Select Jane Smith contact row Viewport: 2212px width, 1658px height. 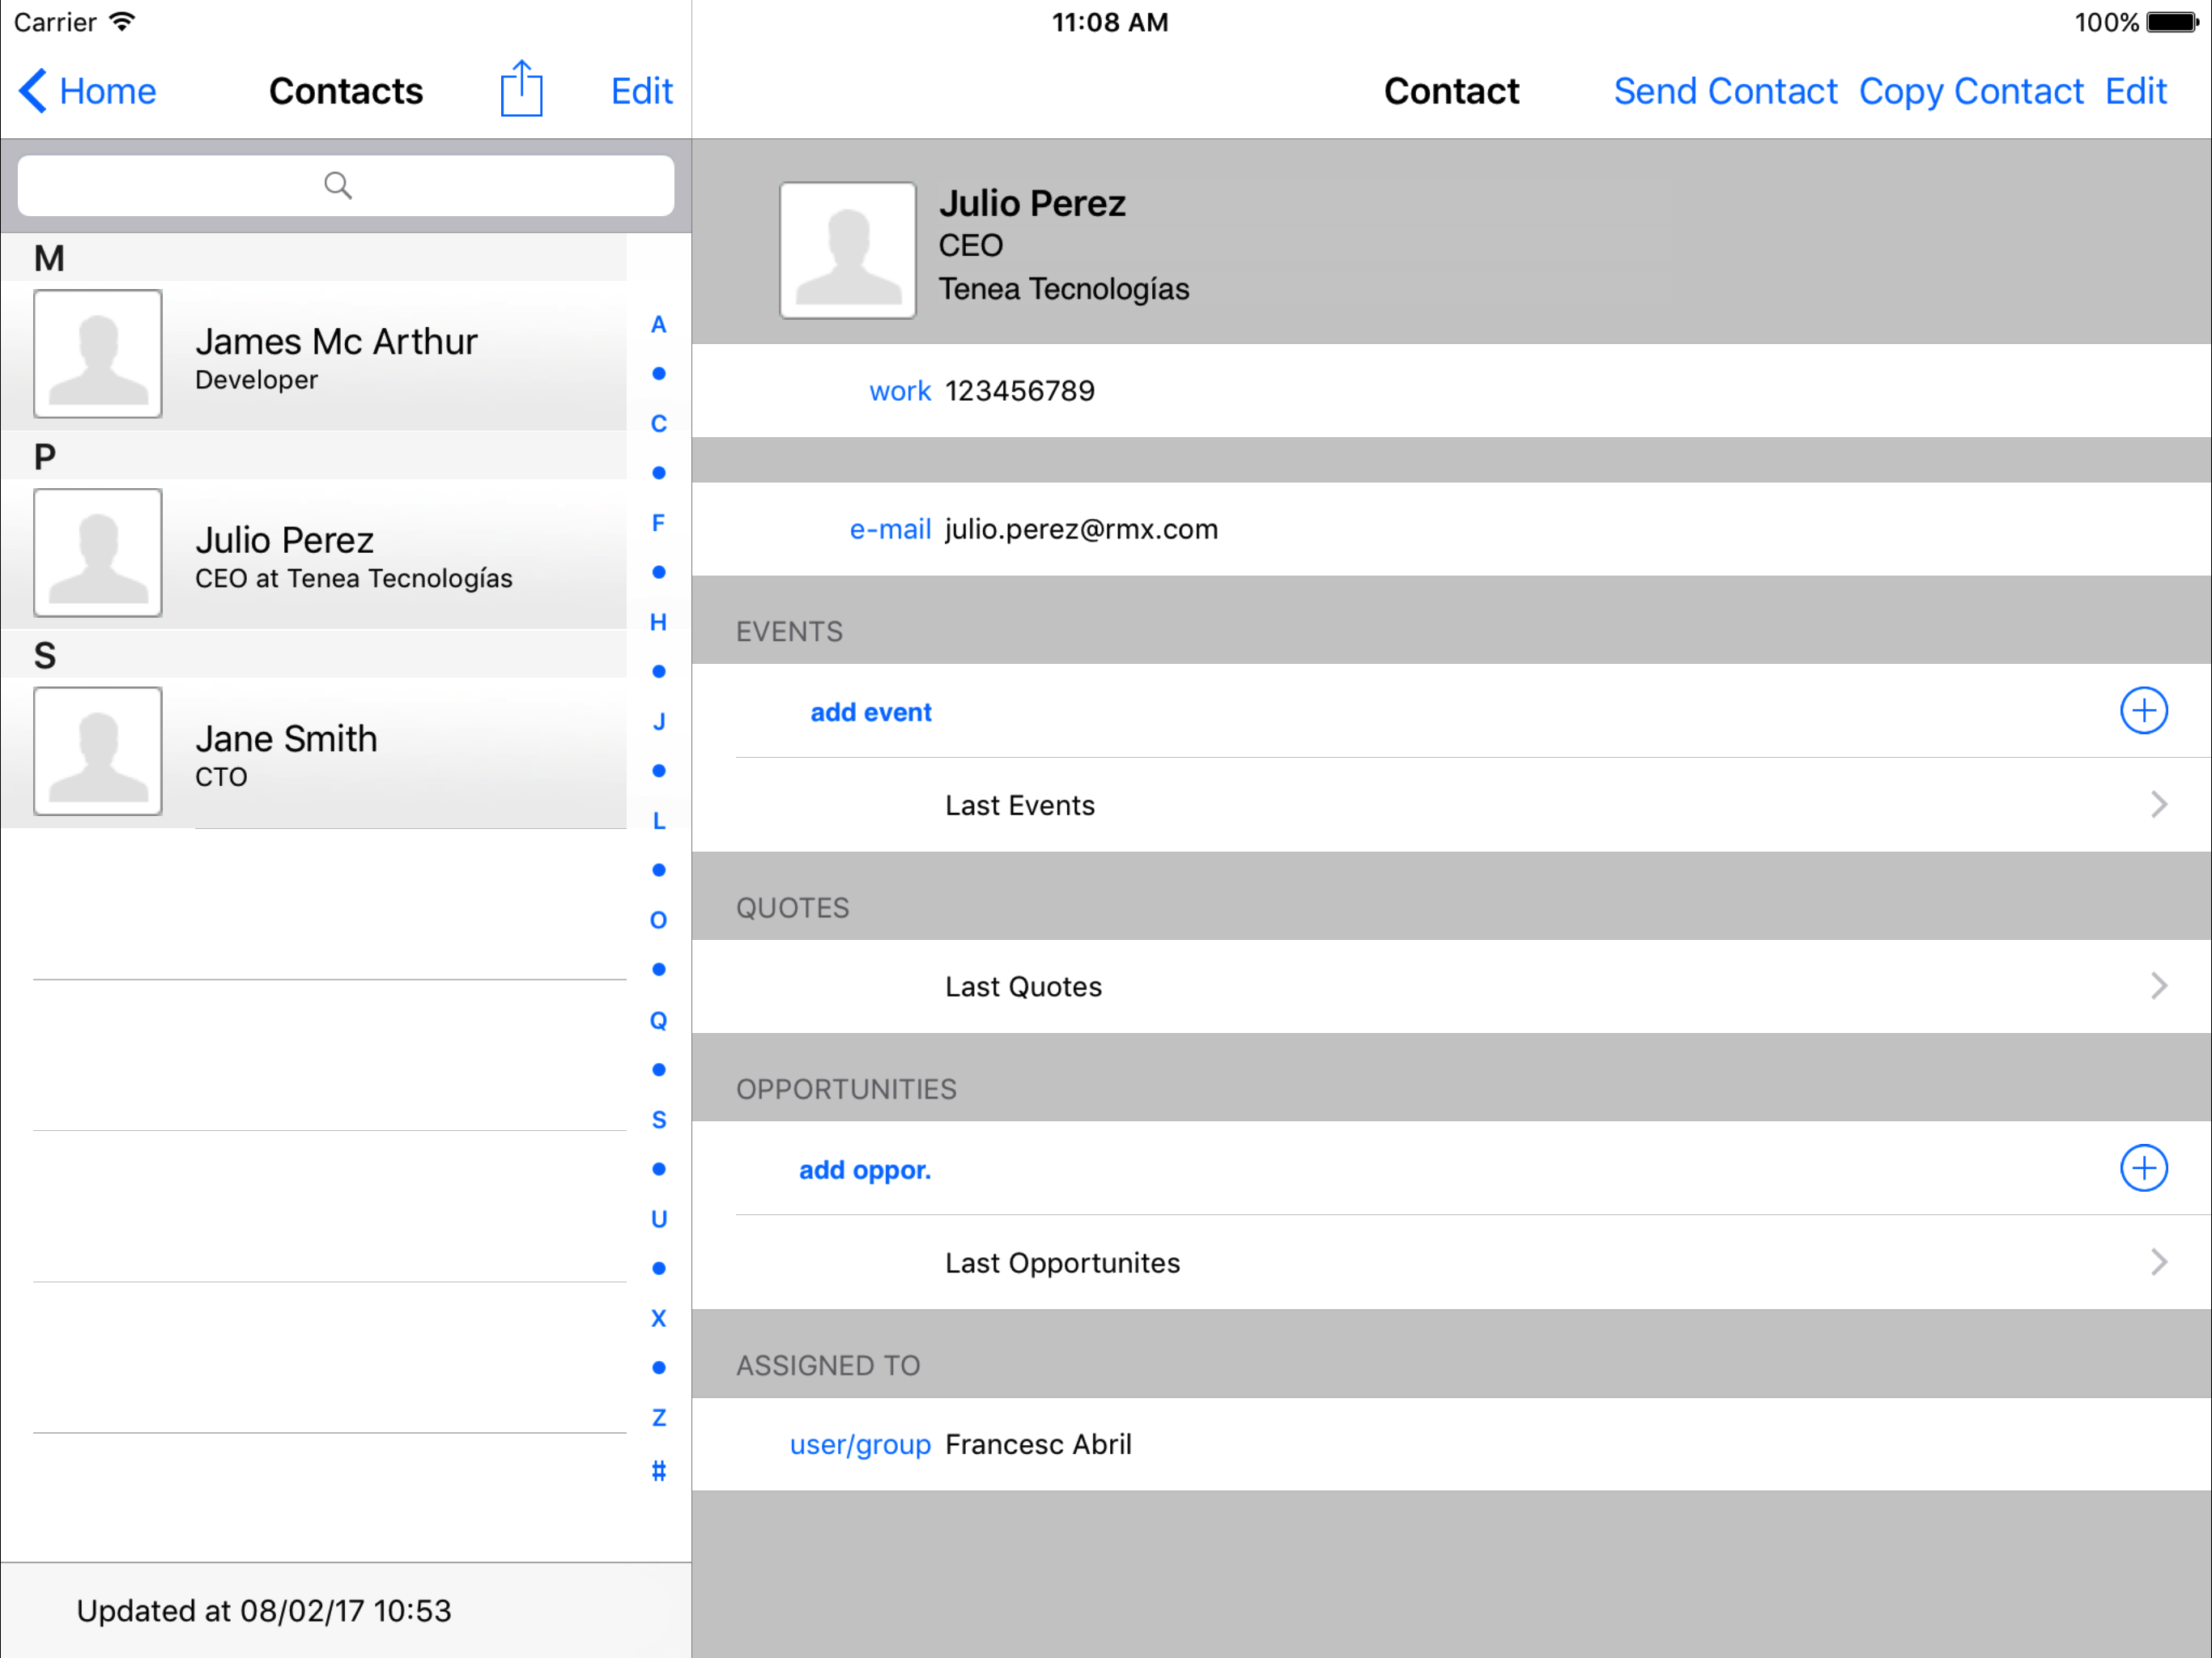coord(314,752)
